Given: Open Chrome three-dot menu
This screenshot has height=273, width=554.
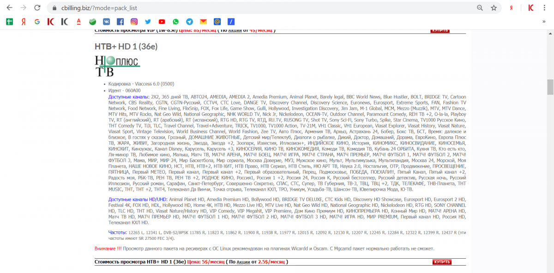Looking at the screenshot, I should click(x=545, y=8).
